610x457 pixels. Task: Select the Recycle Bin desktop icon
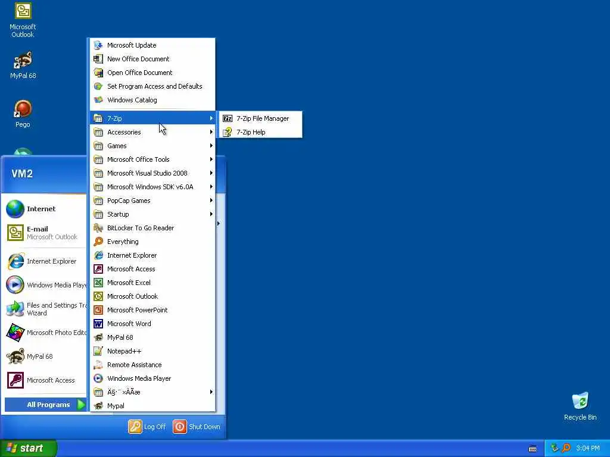tap(580, 406)
